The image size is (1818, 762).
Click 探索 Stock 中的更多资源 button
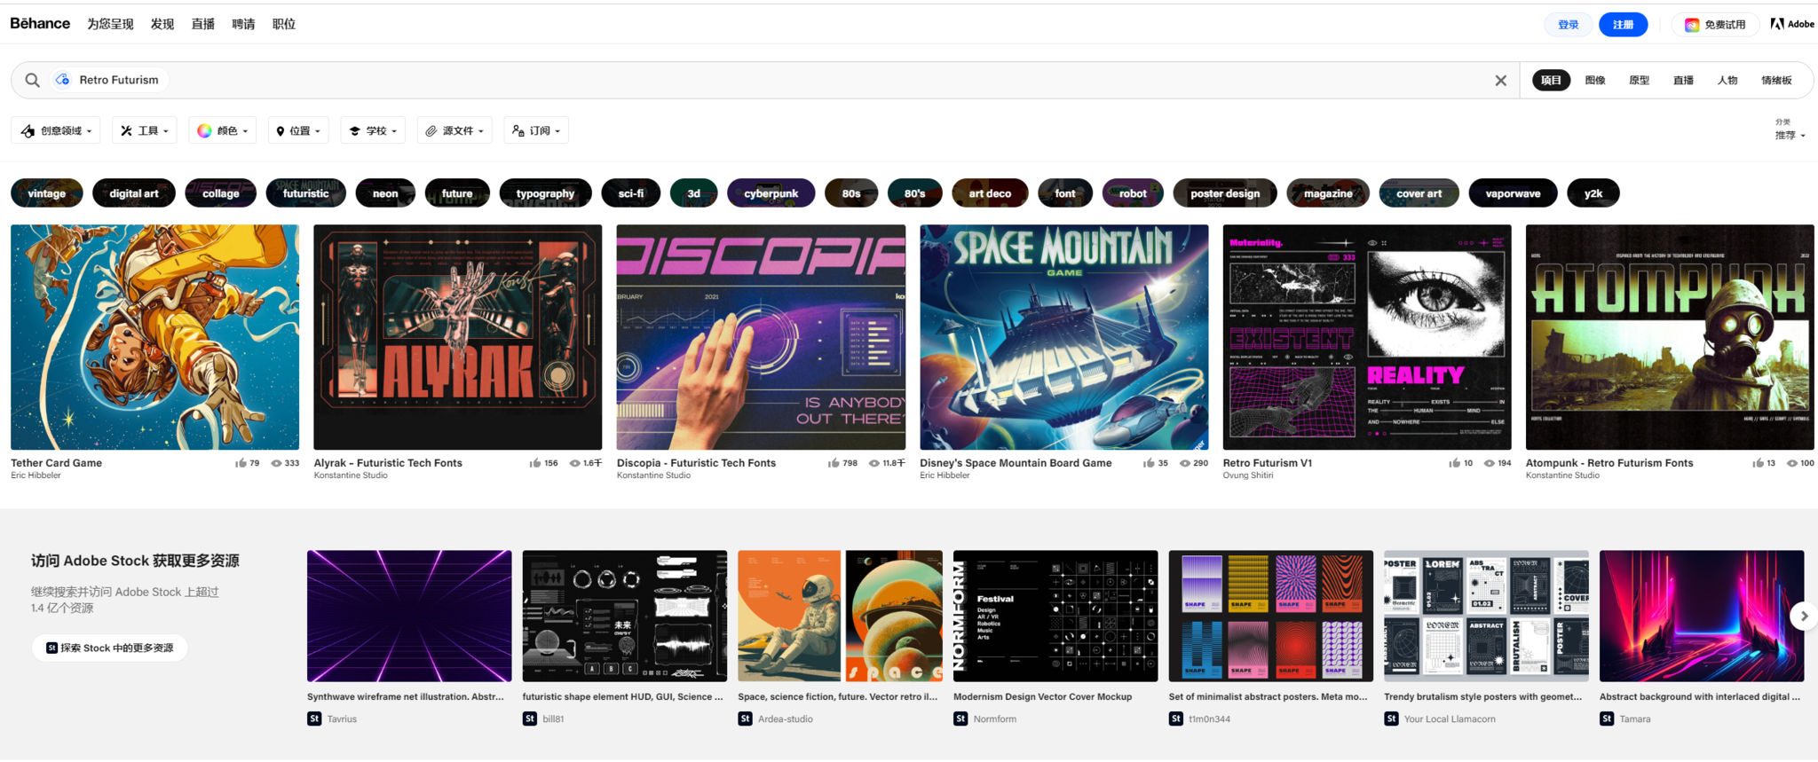click(110, 648)
